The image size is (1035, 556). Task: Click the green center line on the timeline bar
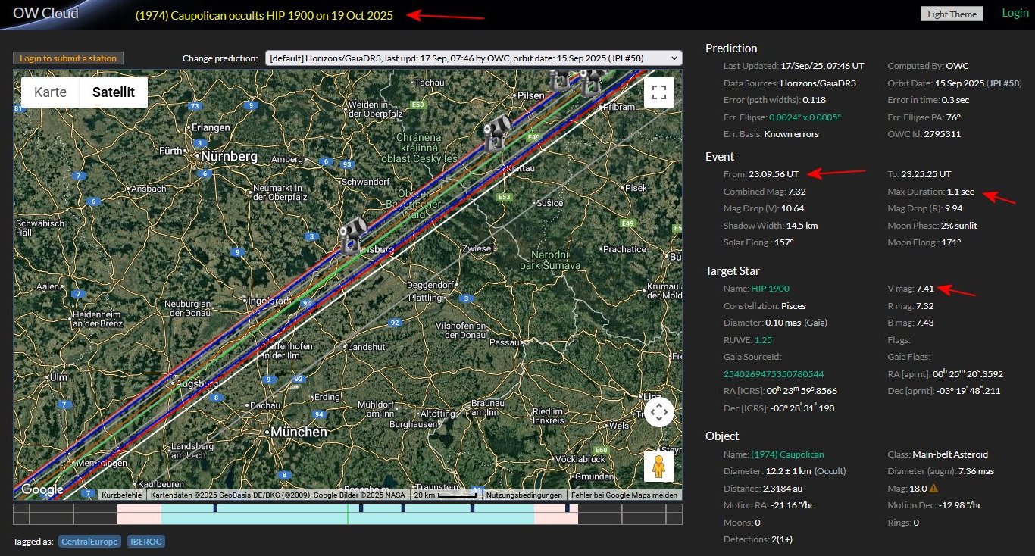[348, 515]
